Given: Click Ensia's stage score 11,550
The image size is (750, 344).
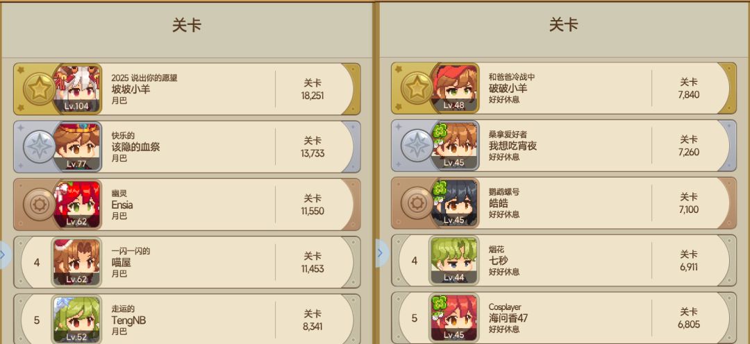Looking at the screenshot, I should pos(312,211).
